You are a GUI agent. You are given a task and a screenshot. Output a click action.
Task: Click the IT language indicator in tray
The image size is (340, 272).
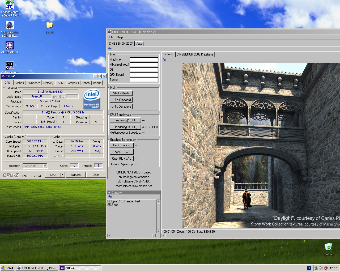pyautogui.click(x=309, y=268)
